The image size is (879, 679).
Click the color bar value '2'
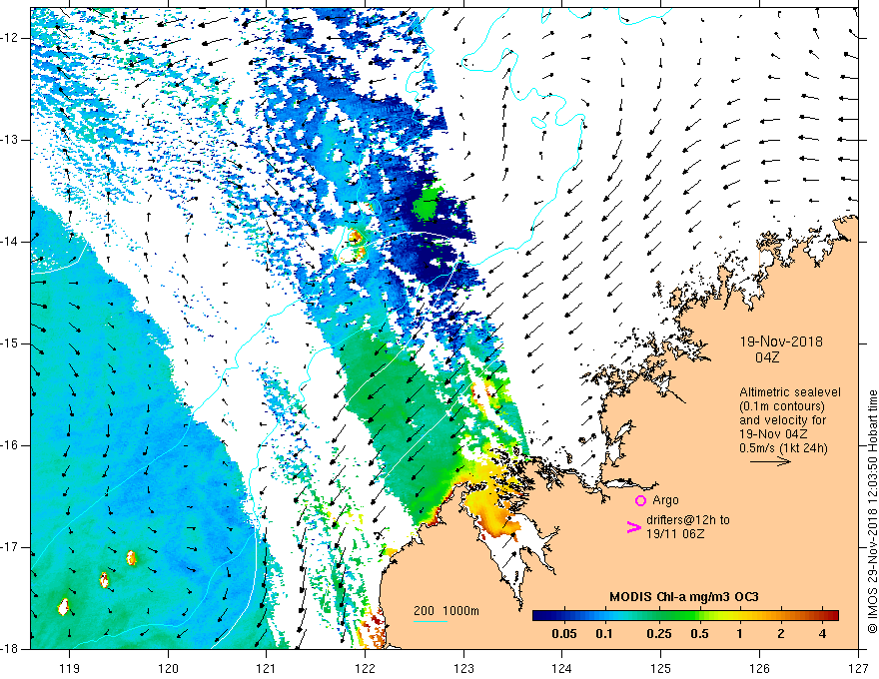pyautogui.click(x=781, y=634)
